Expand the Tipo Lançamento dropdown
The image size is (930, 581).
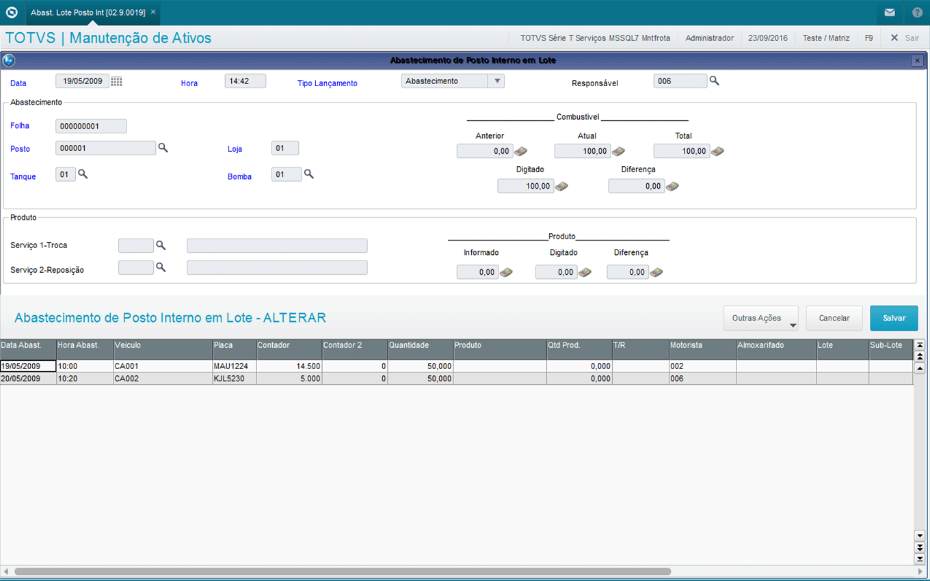point(496,81)
